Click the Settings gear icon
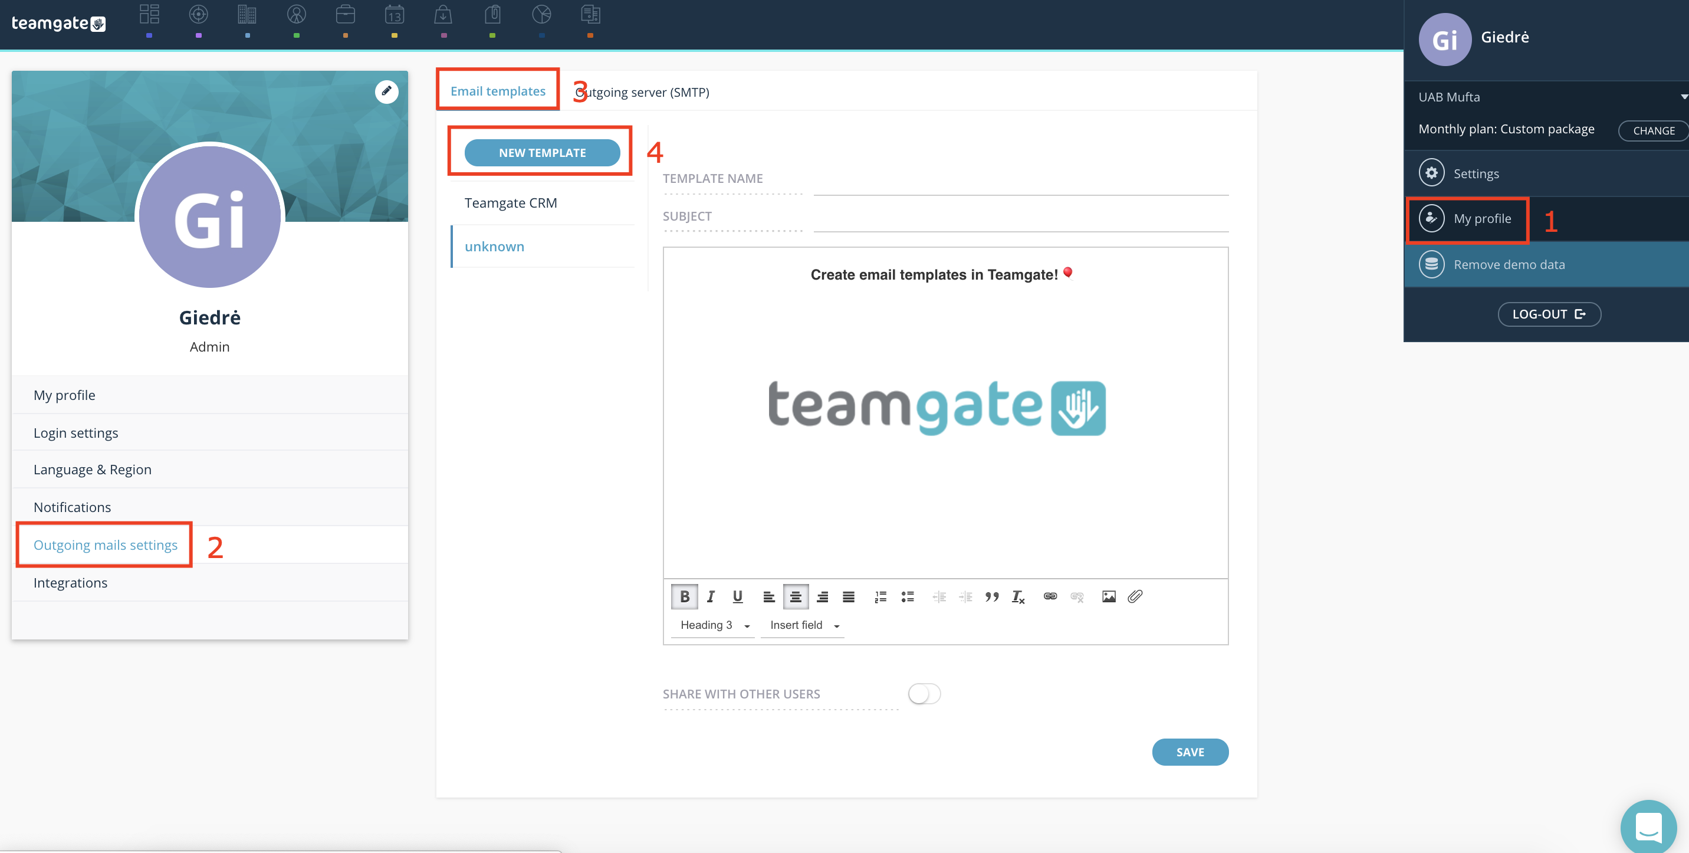The width and height of the screenshot is (1689, 853). pyautogui.click(x=1431, y=173)
